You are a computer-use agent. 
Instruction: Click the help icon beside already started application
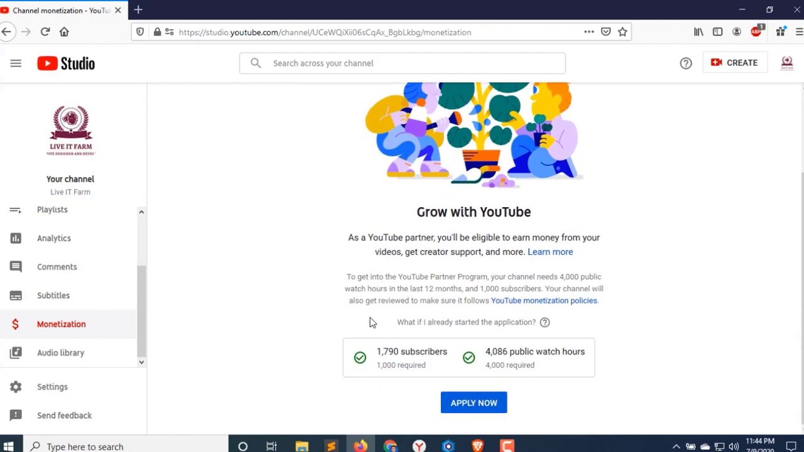click(545, 322)
